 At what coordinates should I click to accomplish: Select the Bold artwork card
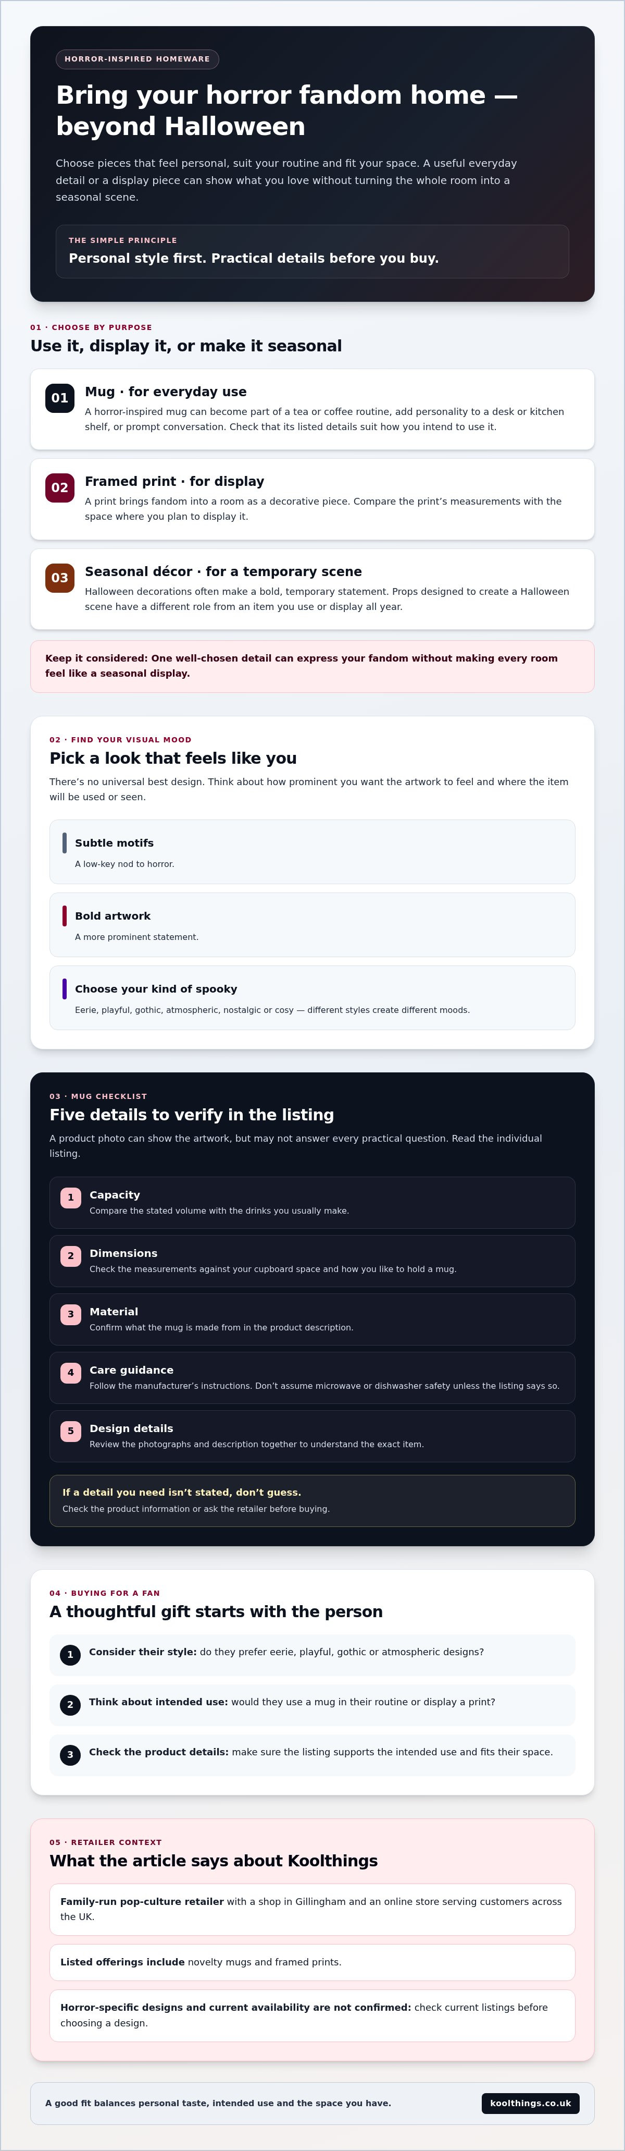coord(312,924)
